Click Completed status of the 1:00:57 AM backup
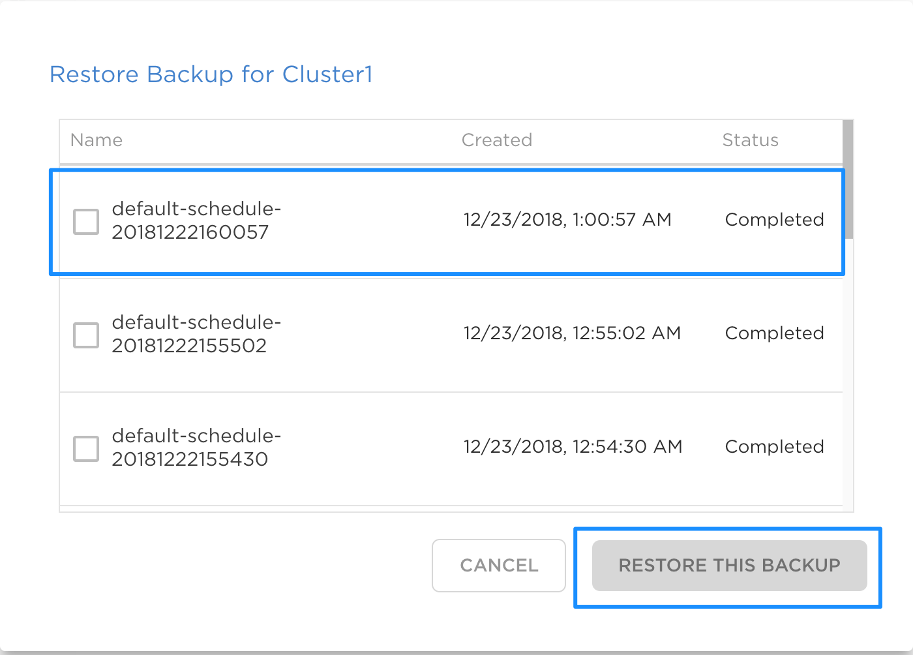 click(774, 220)
